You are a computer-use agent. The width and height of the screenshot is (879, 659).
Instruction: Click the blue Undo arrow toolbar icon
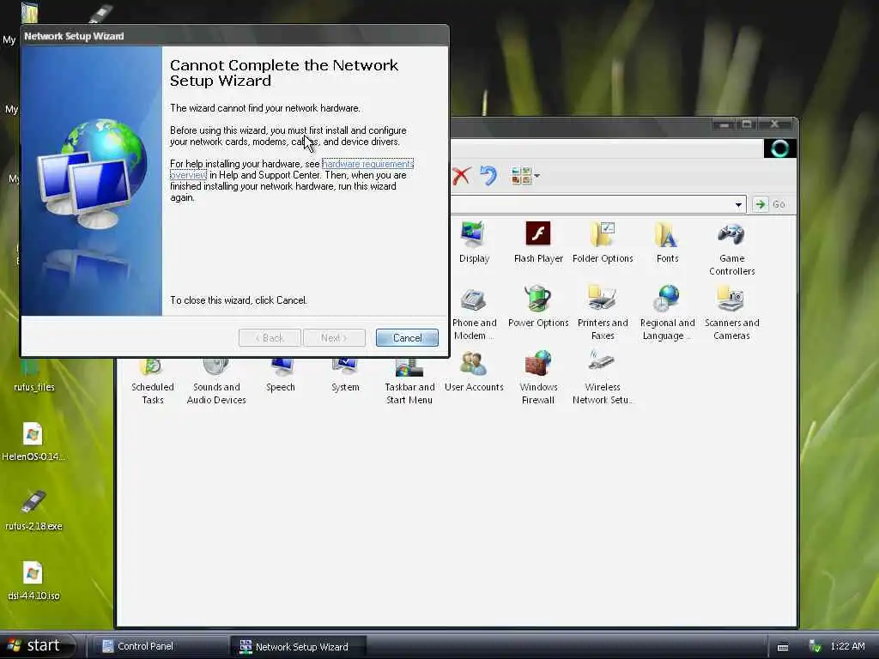click(x=488, y=175)
